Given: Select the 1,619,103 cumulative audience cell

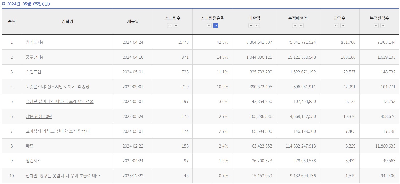Looking at the screenshot, I should 379,57.
